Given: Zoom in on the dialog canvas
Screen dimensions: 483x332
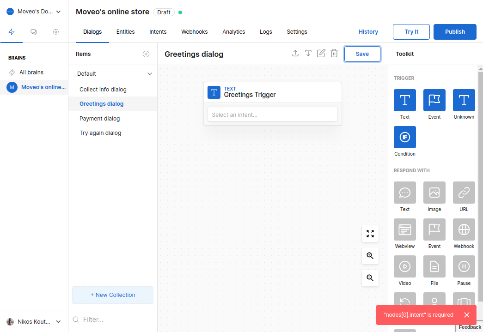Looking at the screenshot, I should pos(370,256).
